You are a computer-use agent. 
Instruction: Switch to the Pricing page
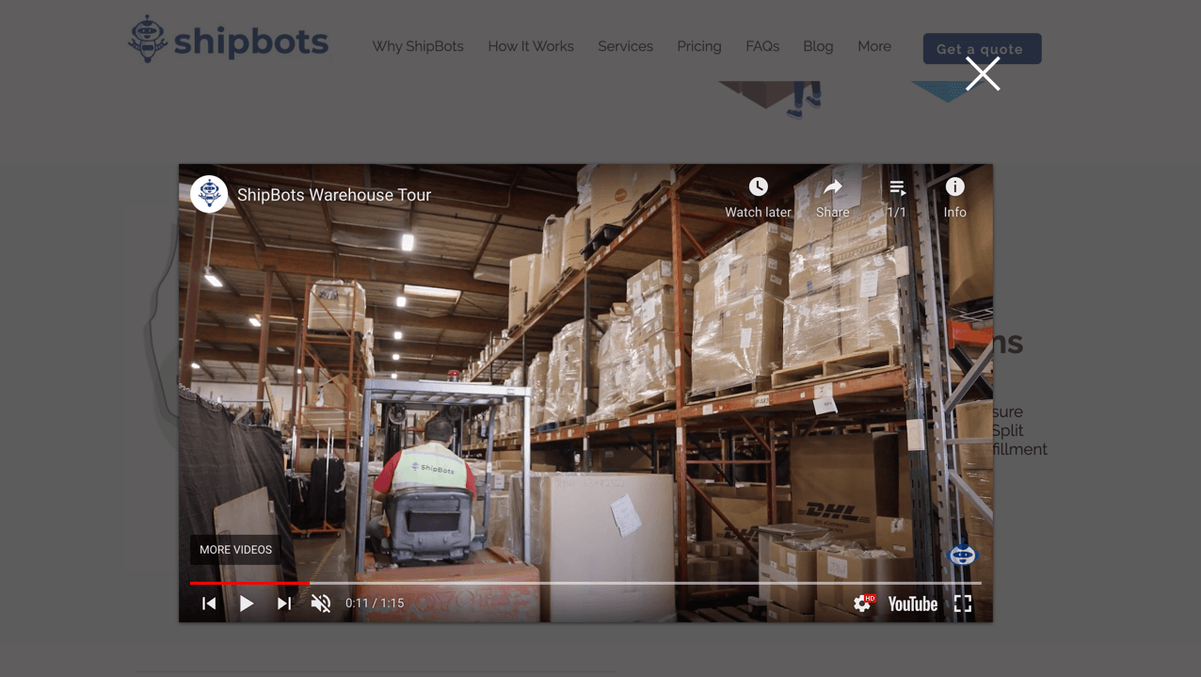(x=699, y=46)
